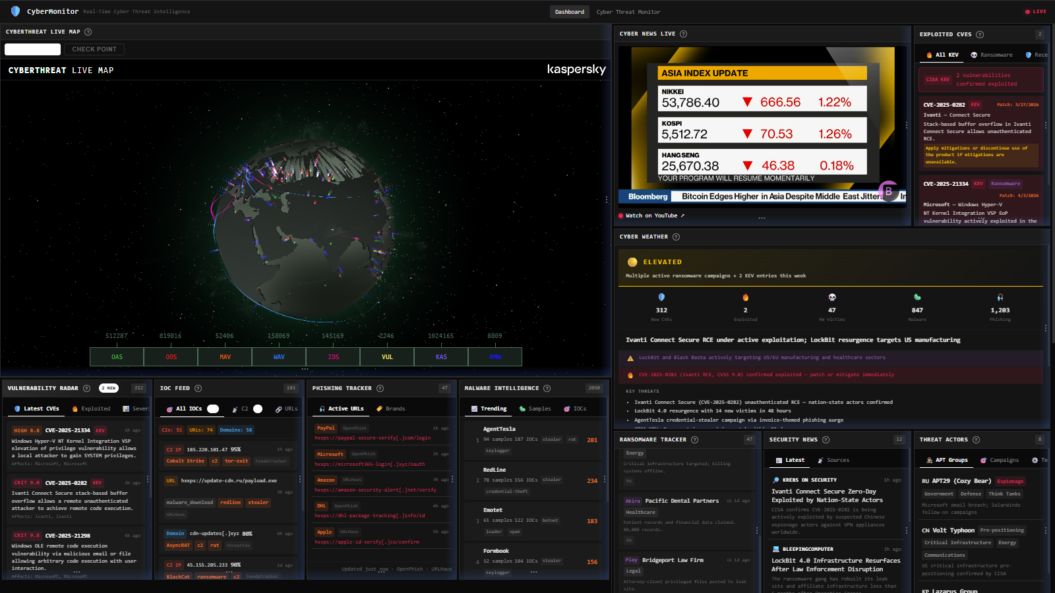Toggle the WAV layer on the map
Image resolution: width=1055 pixels, height=593 pixels.
[279, 356]
